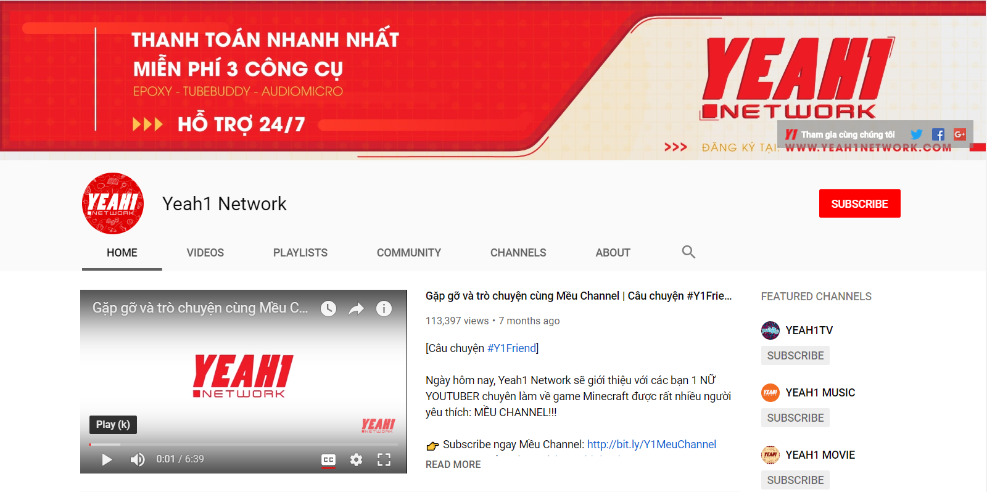This screenshot has width=987, height=492.
Task: Open the channel search magnifier icon
Action: pyautogui.click(x=688, y=252)
